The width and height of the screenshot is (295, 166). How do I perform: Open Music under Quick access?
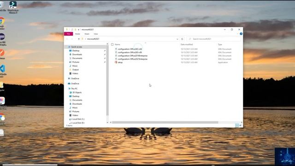[x=75, y=66]
